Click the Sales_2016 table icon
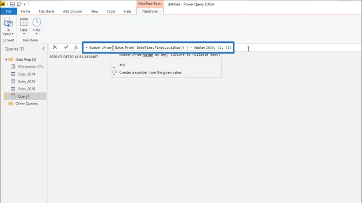 pyautogui.click(x=13, y=89)
